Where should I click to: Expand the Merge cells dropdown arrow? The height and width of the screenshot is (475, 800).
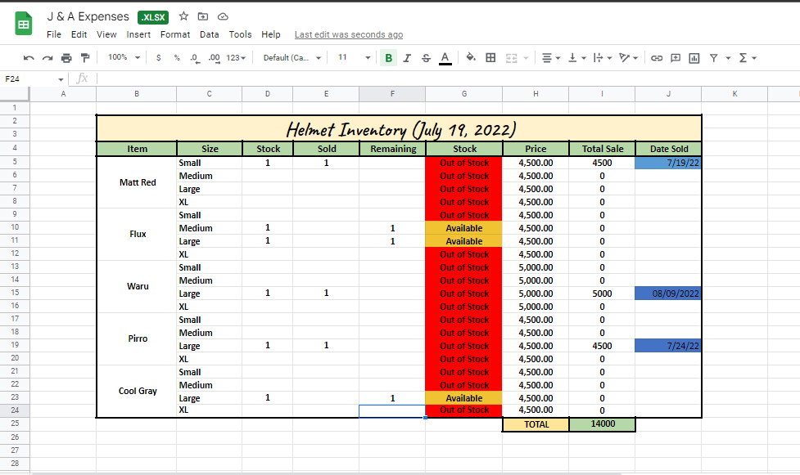(526, 58)
